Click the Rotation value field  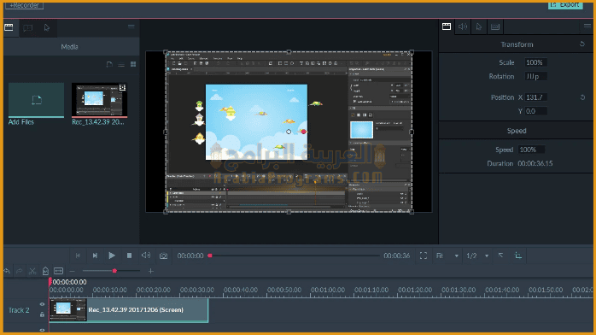point(535,76)
